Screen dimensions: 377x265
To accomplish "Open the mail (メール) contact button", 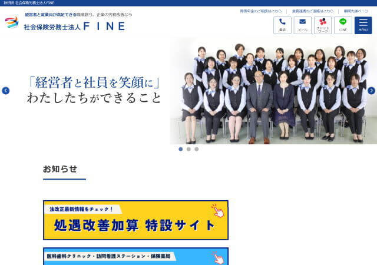I will (x=302, y=25).
